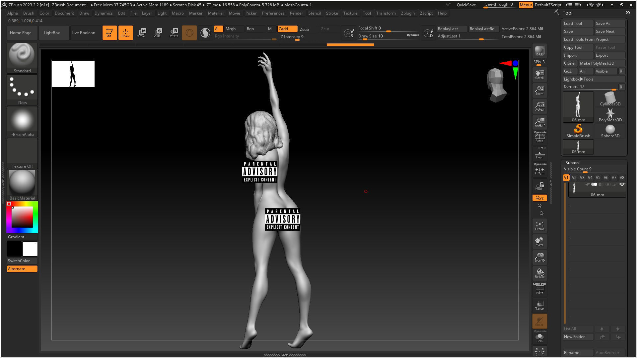Expand the Subtool section
The image size is (637, 358).
(572, 162)
